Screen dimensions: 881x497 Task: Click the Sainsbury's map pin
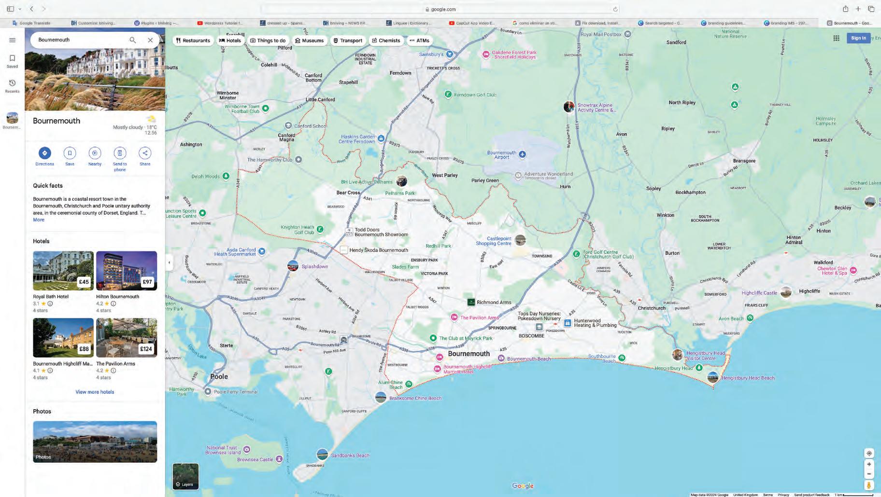(x=450, y=54)
